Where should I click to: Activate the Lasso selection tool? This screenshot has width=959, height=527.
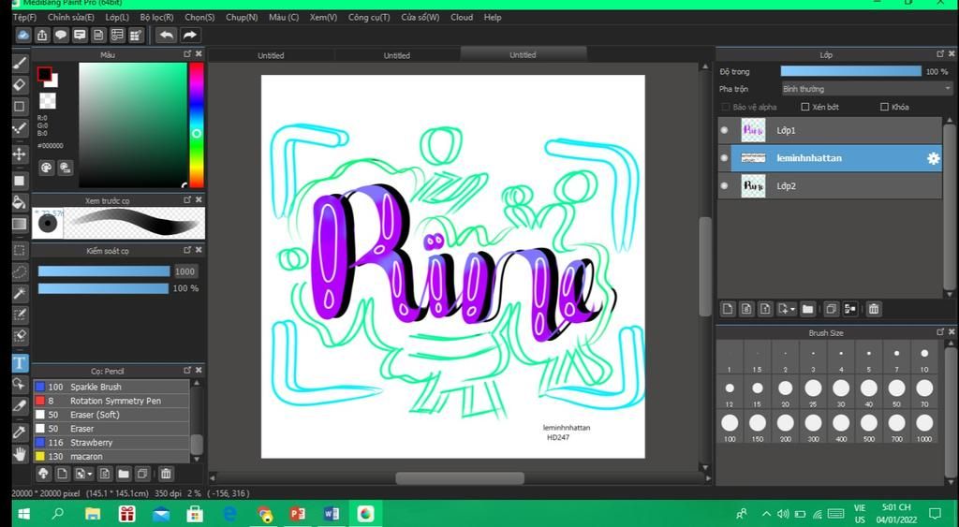tap(20, 271)
